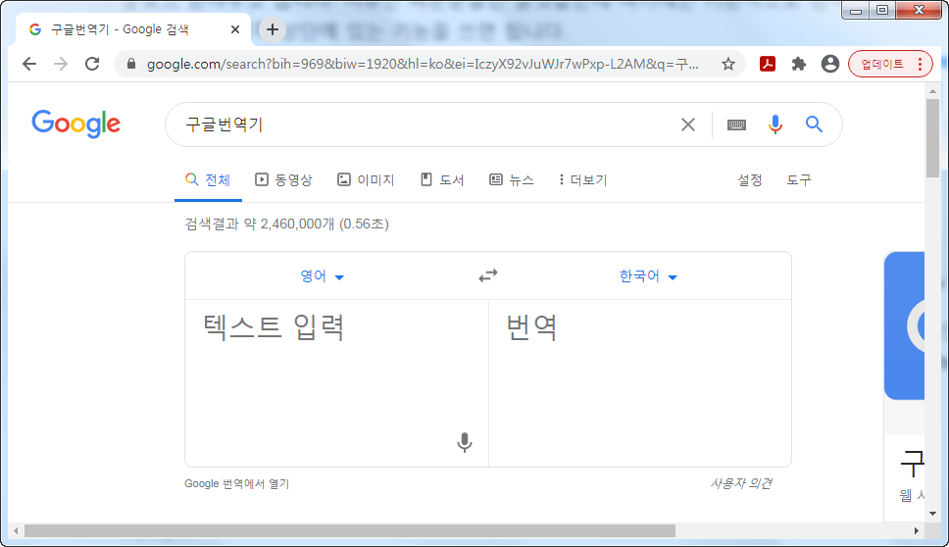Switch to the 이미지 tab
The width and height of the screenshot is (949, 547).
point(366,179)
